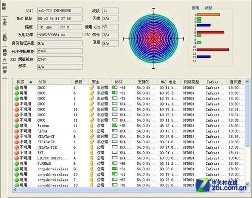This screenshot has height=198, width=252.
Task: Click the lock icon in Feixun row
Action: tap(92, 126)
